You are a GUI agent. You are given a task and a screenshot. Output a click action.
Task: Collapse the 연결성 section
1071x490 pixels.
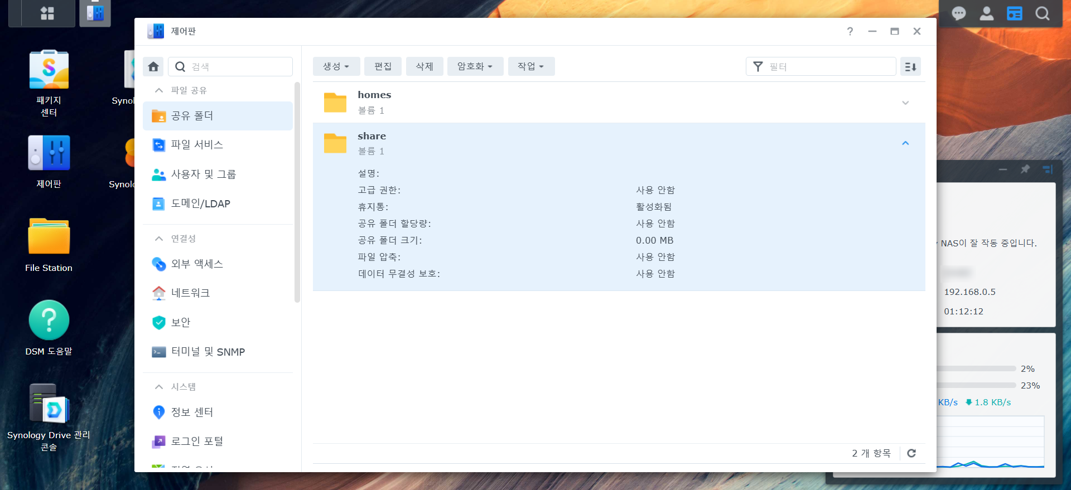click(159, 239)
